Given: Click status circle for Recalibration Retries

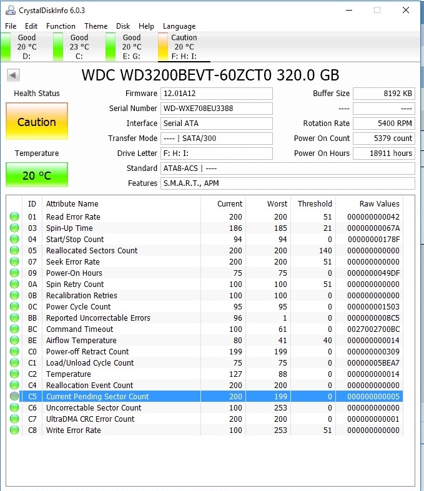Looking at the screenshot, I should pyautogui.click(x=14, y=295).
